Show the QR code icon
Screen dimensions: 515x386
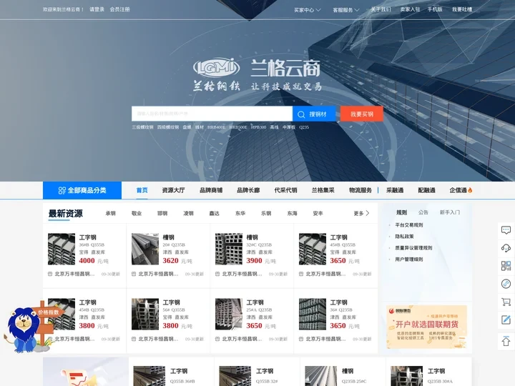(x=506, y=265)
